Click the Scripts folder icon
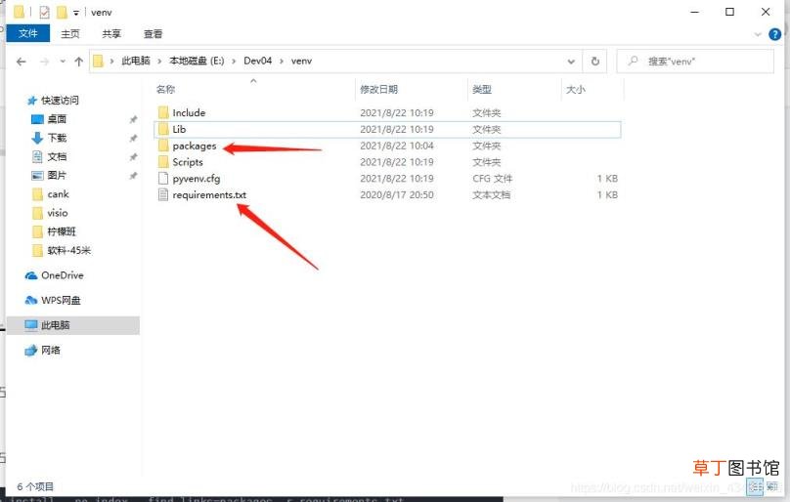The width and height of the screenshot is (790, 502). coord(163,161)
